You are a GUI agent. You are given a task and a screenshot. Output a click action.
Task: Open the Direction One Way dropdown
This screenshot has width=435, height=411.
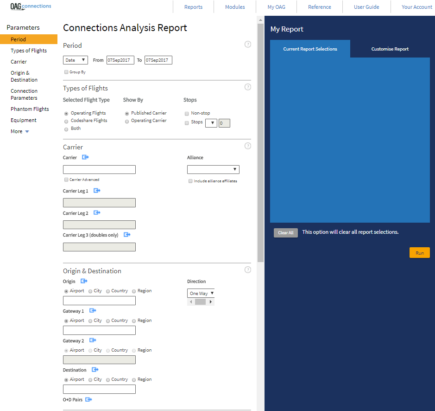[201, 293]
